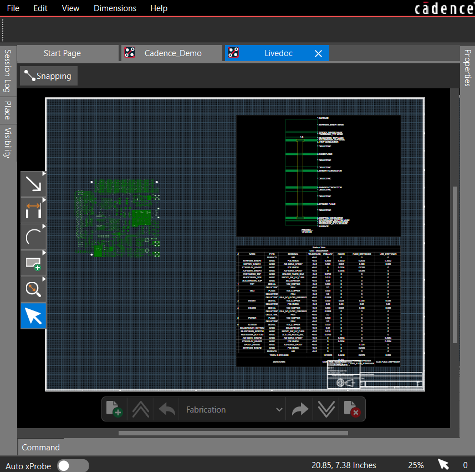475x472 pixels.
Task: Click the toolbar grip handle dots
Action: pyautogui.click(x=3, y=31)
